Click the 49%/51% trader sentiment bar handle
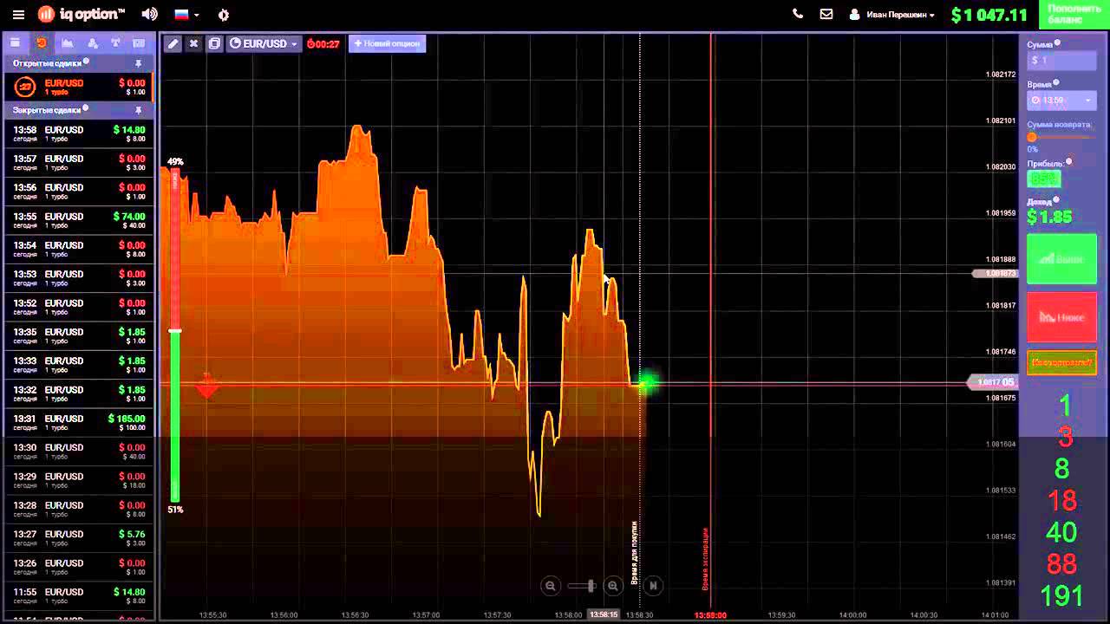The width and height of the screenshot is (1110, 624). [175, 331]
